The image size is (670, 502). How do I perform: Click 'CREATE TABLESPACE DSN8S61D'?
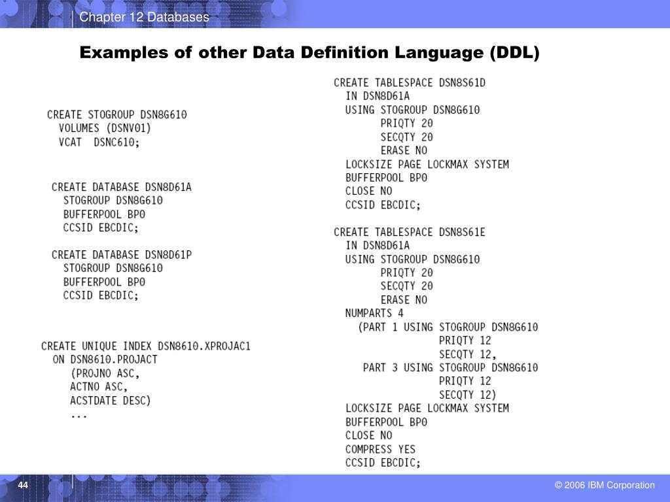pos(410,83)
